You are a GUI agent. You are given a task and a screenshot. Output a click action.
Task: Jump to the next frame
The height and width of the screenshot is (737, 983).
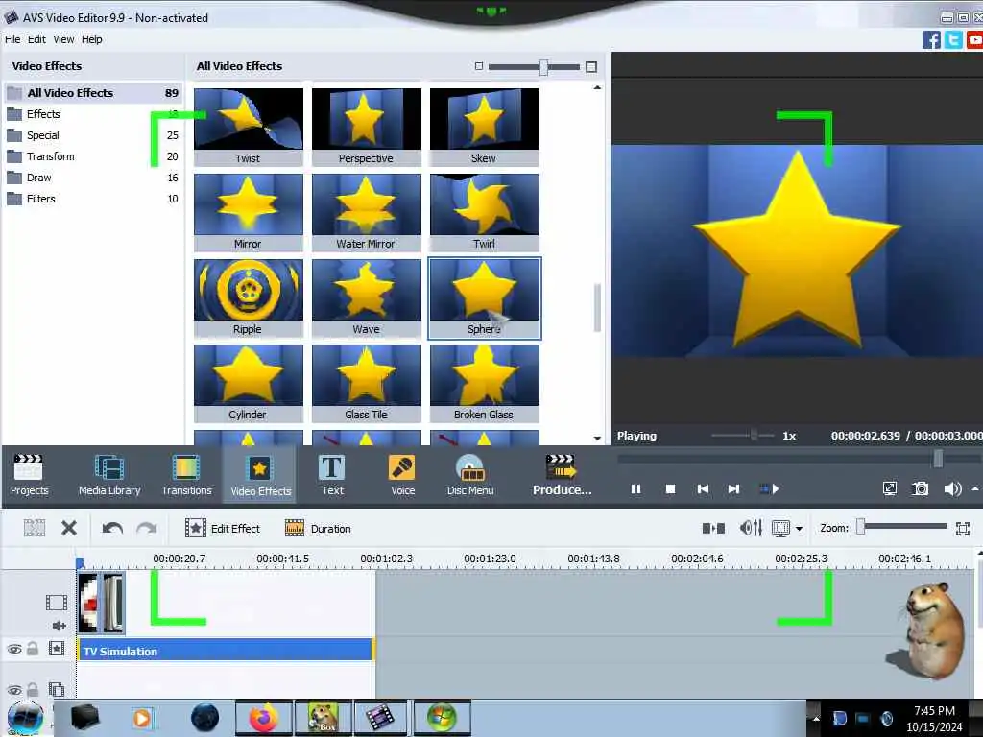[x=733, y=488]
